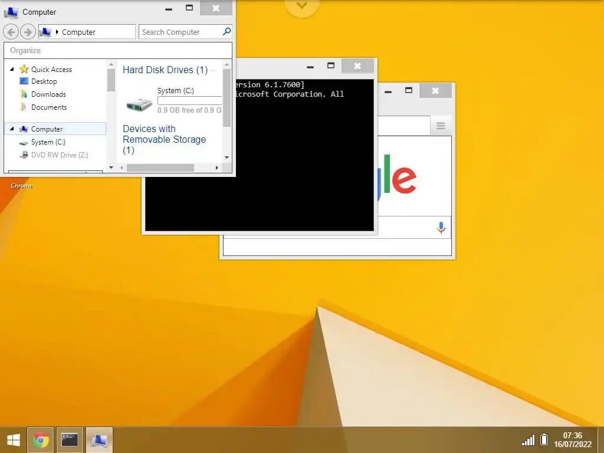This screenshot has width=604, height=453.
Task: Open the Organize menu
Action: pos(25,51)
